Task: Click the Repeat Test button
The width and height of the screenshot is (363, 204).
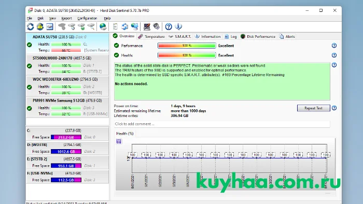Action: tap(313, 108)
